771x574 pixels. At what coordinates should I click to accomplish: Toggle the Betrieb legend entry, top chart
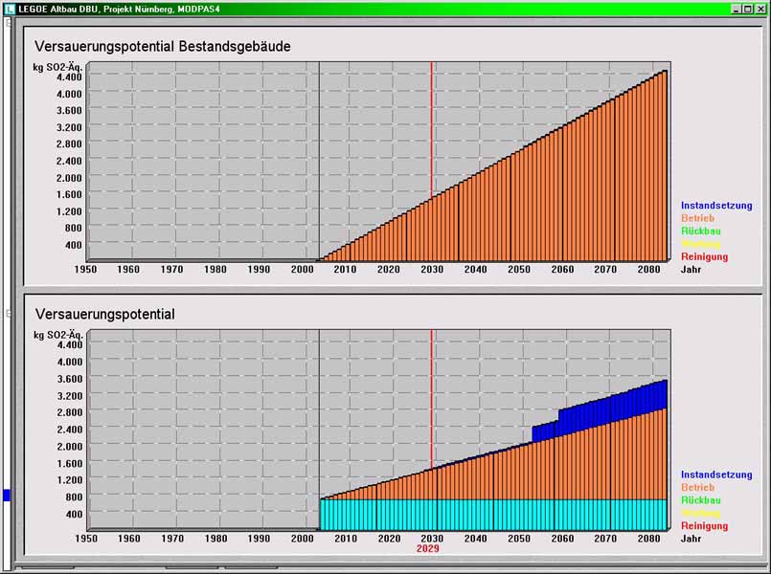tap(696, 217)
